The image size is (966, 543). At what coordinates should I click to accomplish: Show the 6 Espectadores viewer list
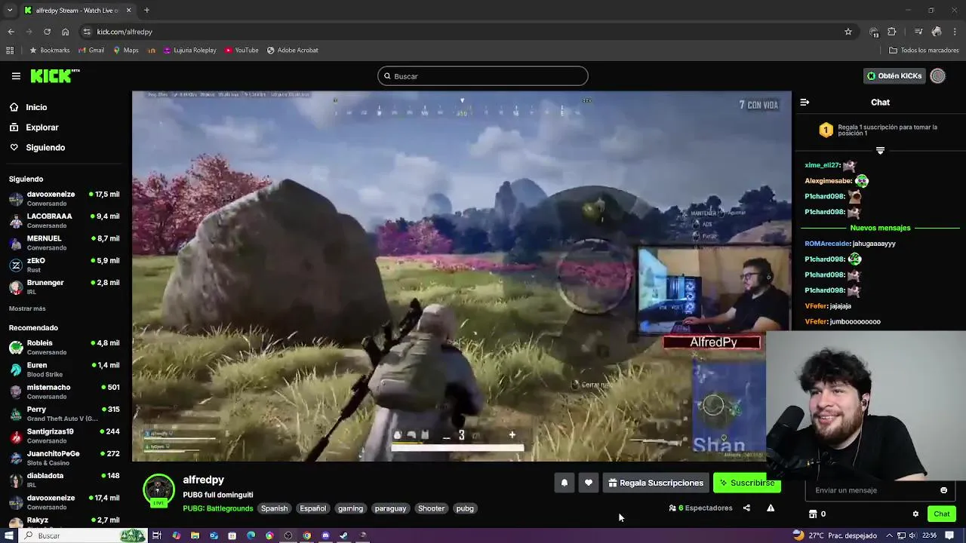point(701,508)
